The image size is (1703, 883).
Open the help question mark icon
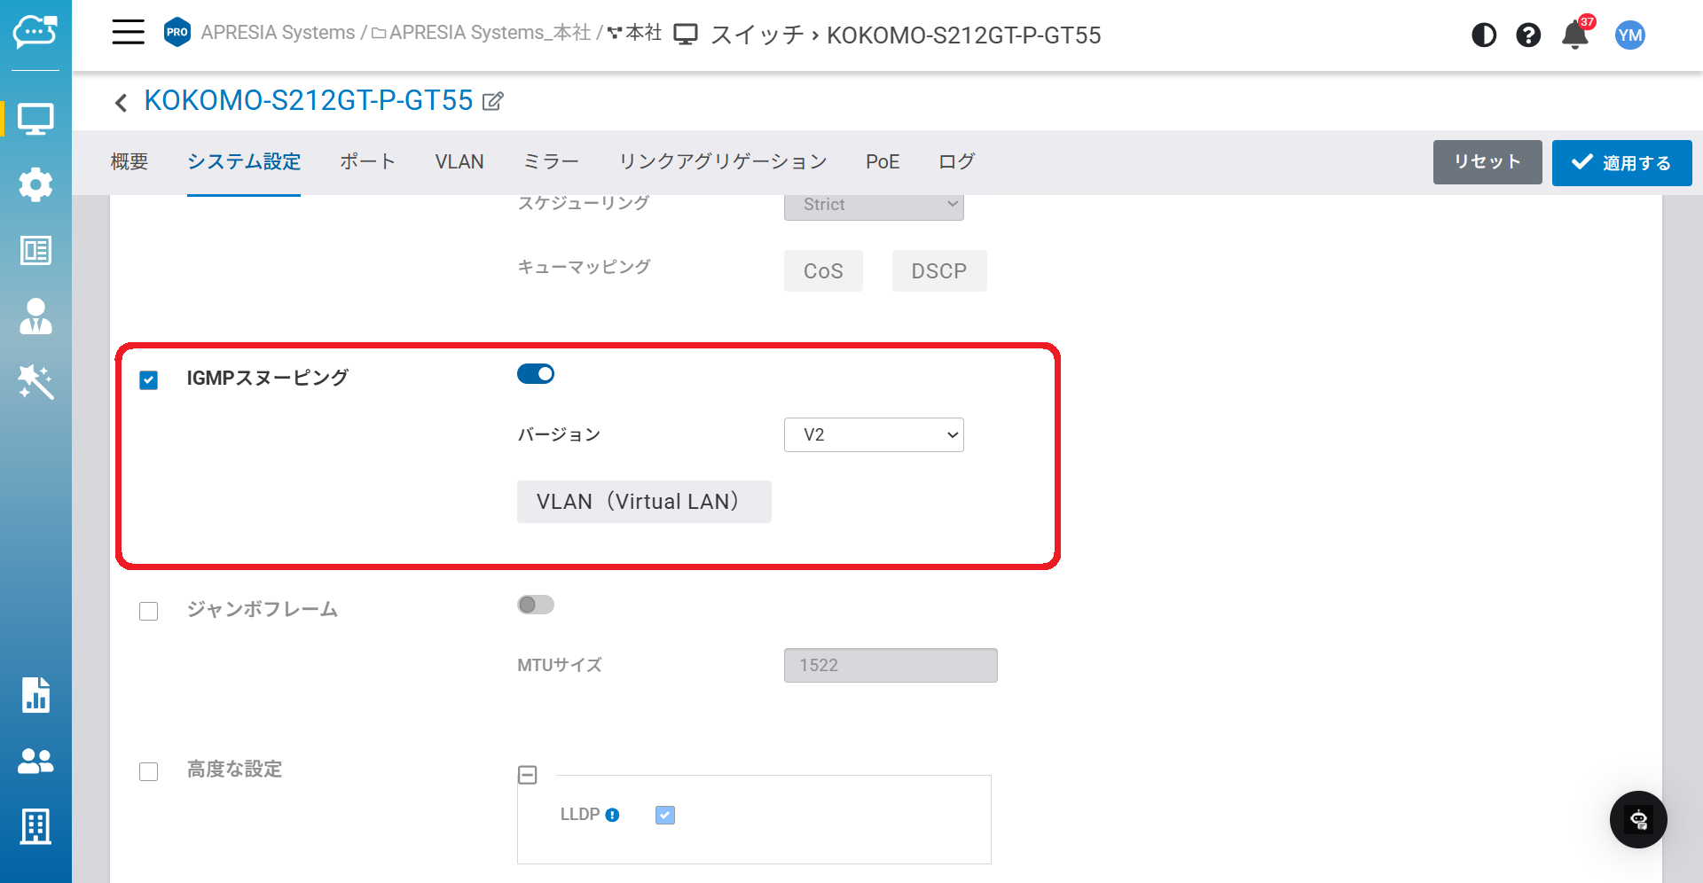(x=1527, y=35)
